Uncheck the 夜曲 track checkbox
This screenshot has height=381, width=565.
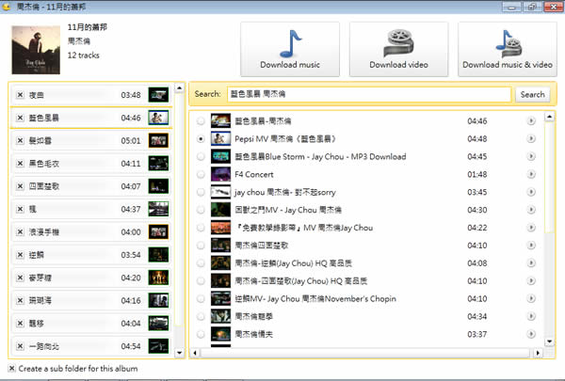click(x=20, y=95)
